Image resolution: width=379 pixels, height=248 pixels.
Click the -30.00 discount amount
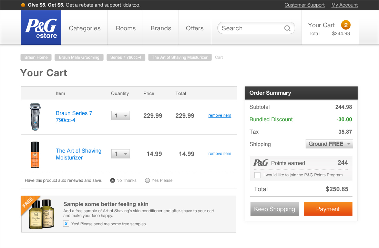(x=344, y=120)
